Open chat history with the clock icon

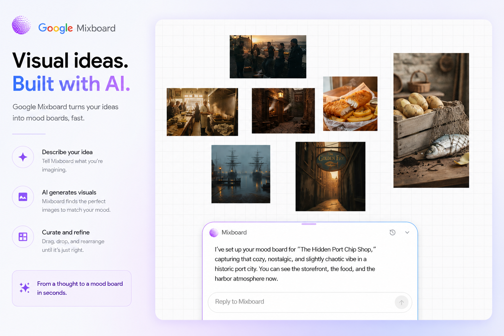pyautogui.click(x=392, y=232)
